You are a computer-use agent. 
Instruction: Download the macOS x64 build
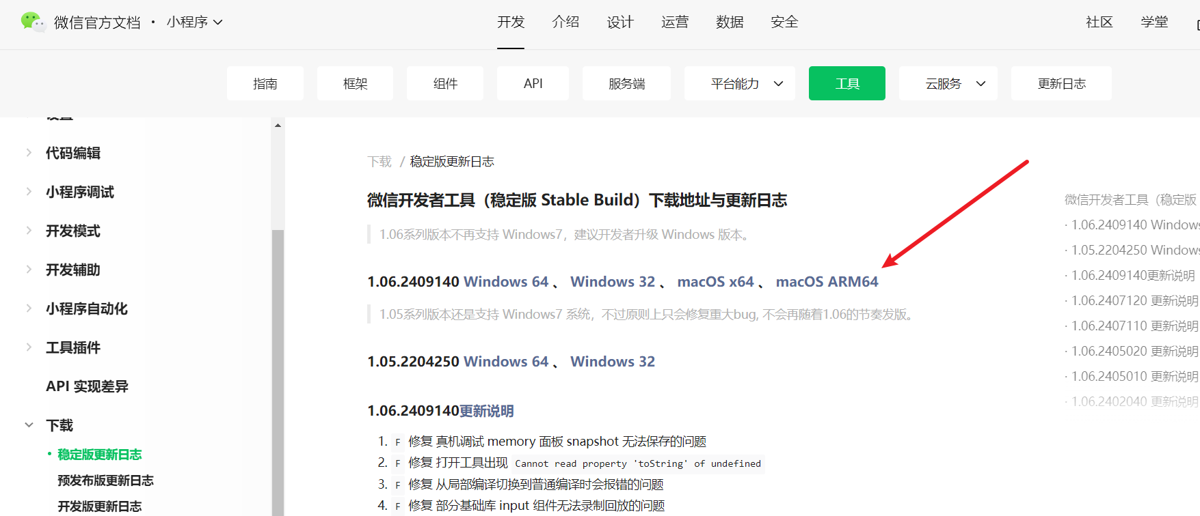[715, 282]
